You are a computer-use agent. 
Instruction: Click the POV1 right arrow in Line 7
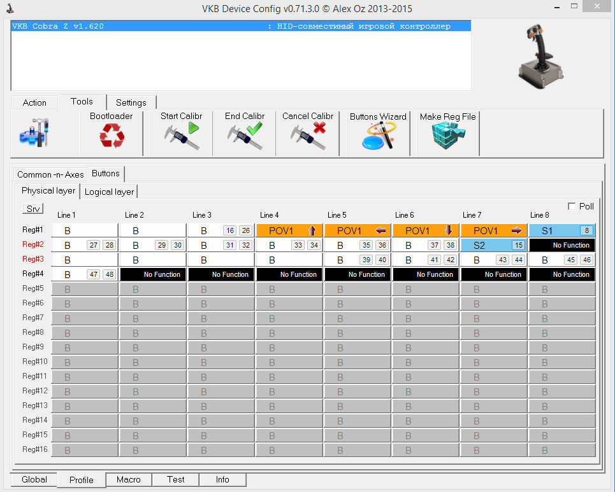[x=517, y=230]
